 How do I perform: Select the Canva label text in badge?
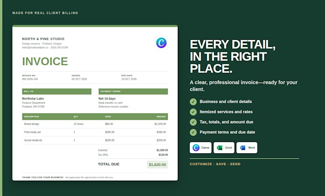coord(205,148)
